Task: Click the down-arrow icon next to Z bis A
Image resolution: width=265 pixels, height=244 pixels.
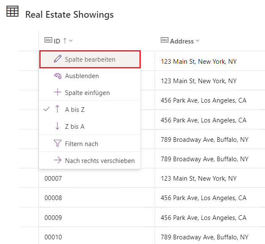Action: tap(57, 126)
